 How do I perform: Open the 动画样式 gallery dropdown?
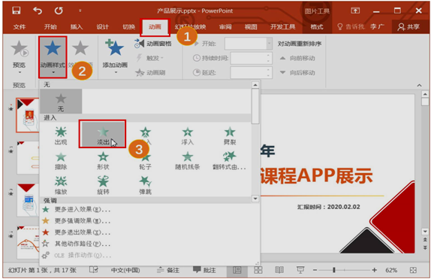pos(53,57)
